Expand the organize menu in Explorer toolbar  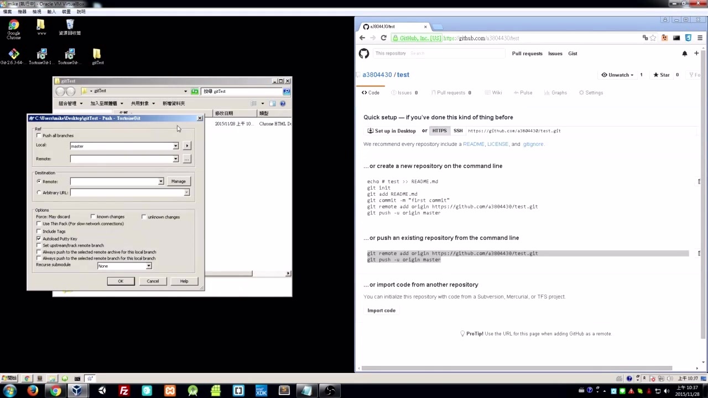click(x=70, y=103)
